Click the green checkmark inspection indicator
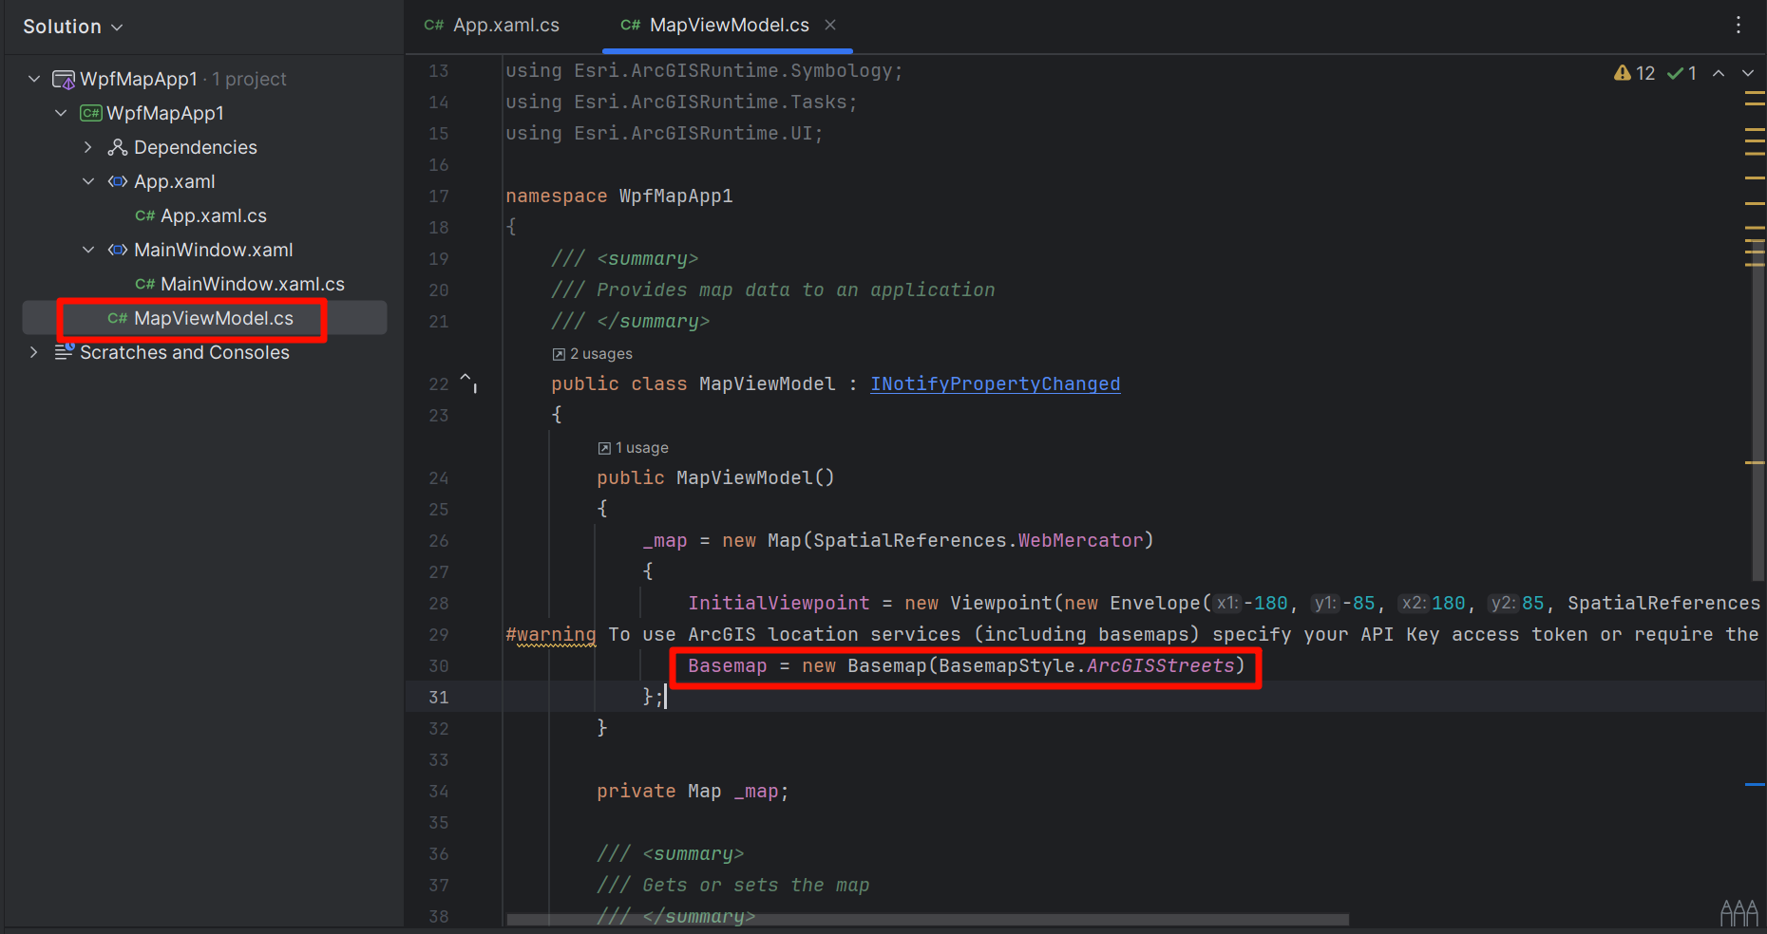The width and height of the screenshot is (1767, 934). point(1681,73)
